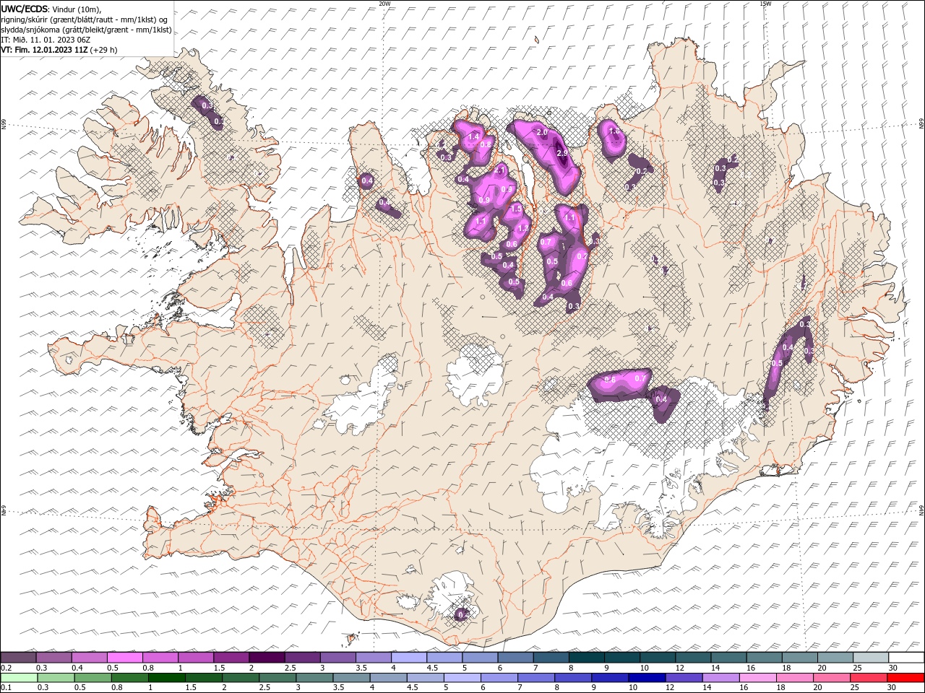Click the 1.4 precipitation value on the map
This screenshot has height=693, width=925.
tap(474, 136)
